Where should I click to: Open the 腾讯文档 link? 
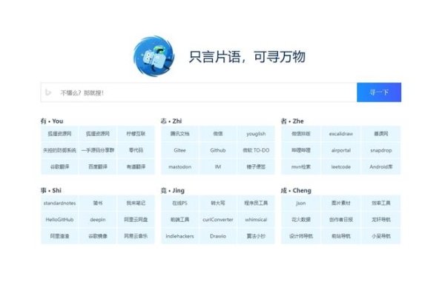(179, 134)
